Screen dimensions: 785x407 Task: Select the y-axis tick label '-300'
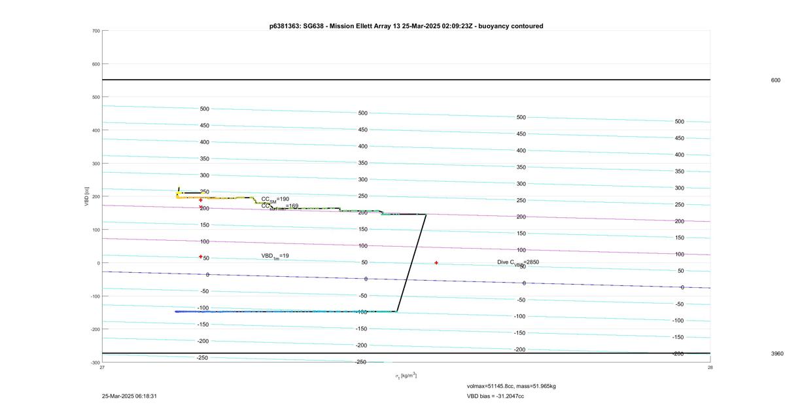(95, 362)
